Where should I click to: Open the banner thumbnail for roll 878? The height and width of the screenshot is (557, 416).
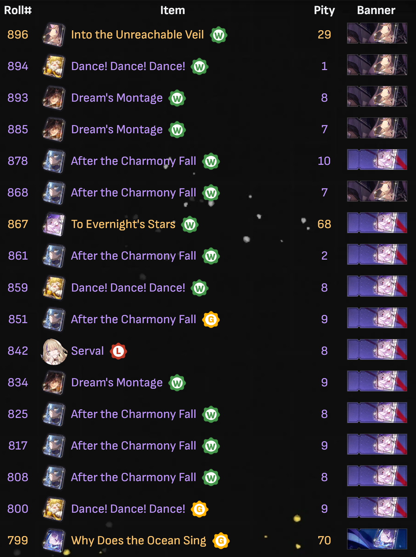coord(377,160)
